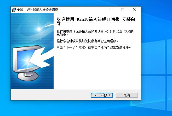Image resolution: width=172 pixels, height=116 pixels.
Task: Click the monitor stand base graphic
Action: 28,76
